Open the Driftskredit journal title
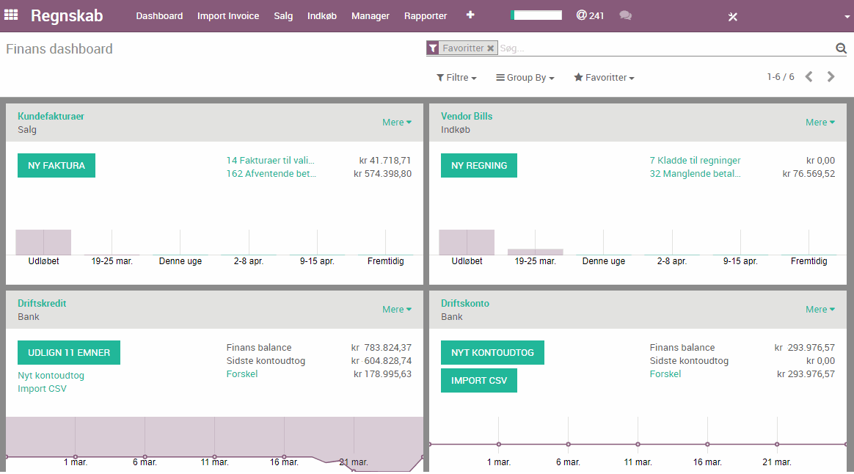854x474 pixels. pyautogui.click(x=42, y=303)
